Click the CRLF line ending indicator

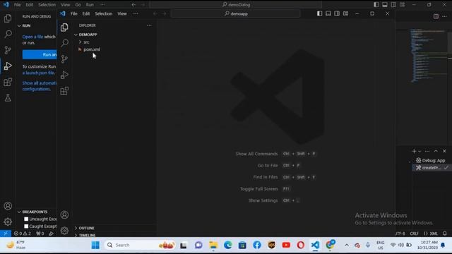414,234
